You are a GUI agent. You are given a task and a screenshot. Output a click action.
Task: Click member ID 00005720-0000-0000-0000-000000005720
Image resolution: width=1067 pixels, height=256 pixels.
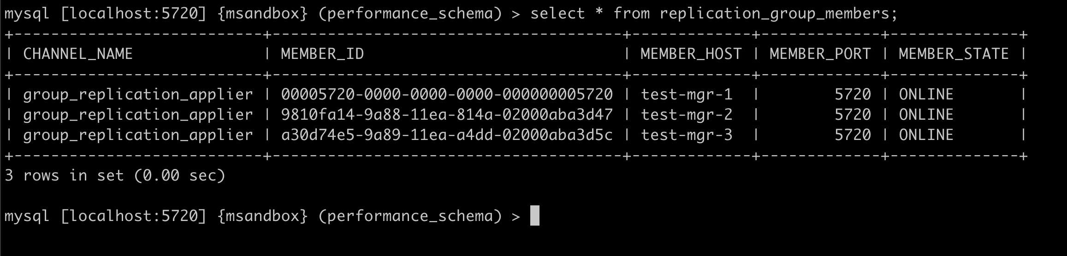tap(447, 95)
